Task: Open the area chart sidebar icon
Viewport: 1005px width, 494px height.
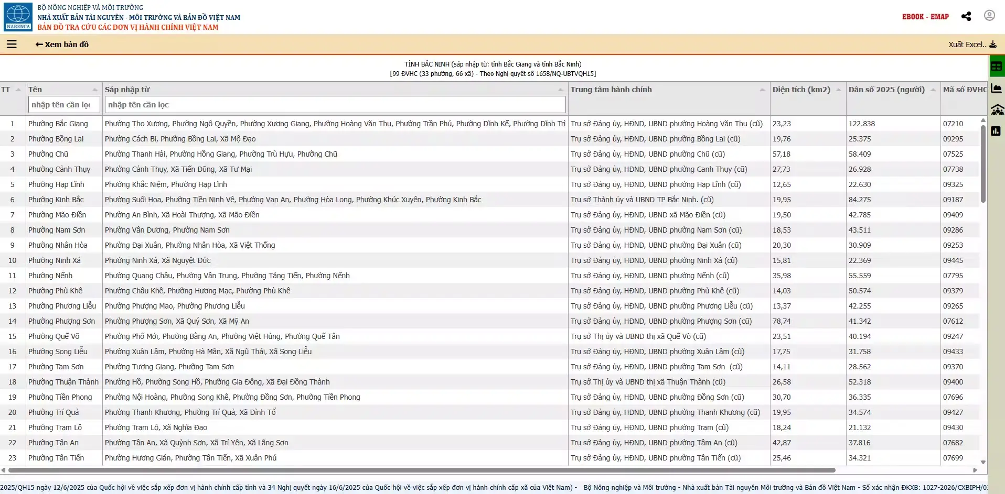Action: tap(997, 88)
